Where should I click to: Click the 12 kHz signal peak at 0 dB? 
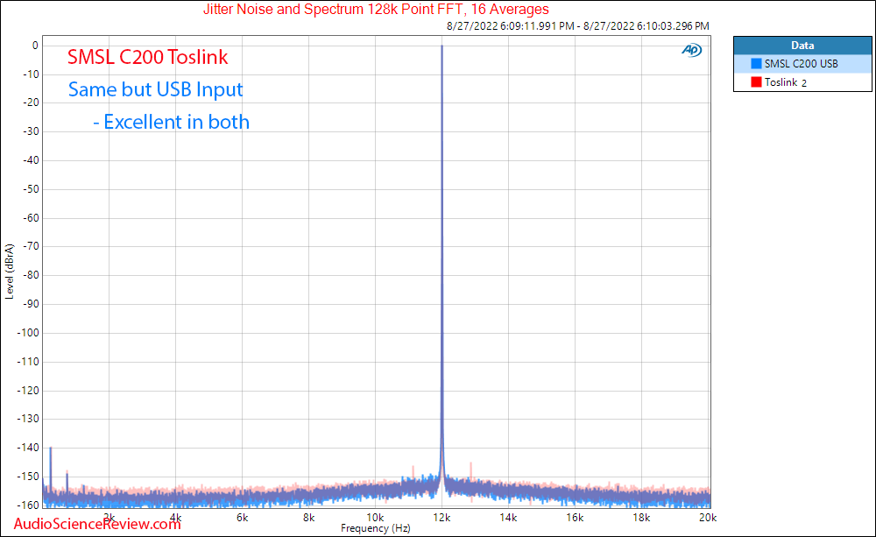(x=442, y=46)
